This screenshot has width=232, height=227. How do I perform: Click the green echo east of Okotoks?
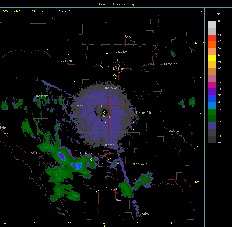coord(126,189)
